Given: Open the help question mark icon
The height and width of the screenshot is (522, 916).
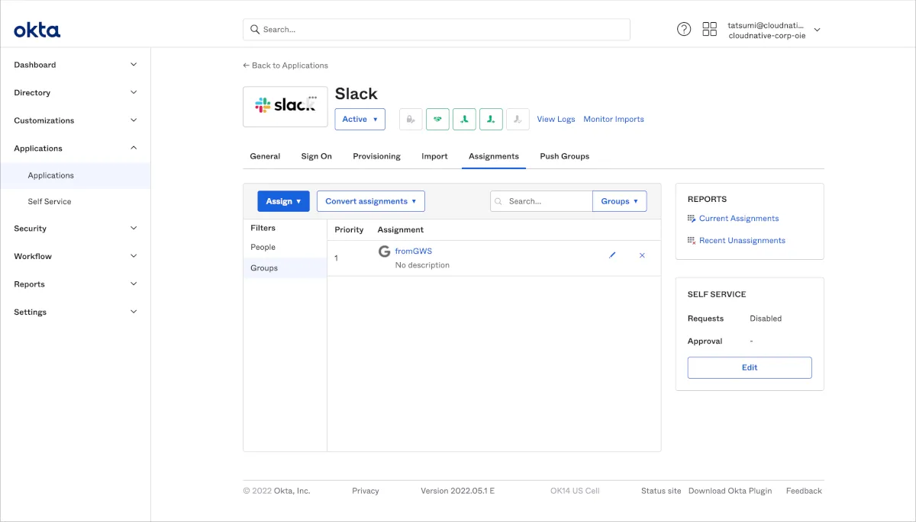Looking at the screenshot, I should click(684, 30).
